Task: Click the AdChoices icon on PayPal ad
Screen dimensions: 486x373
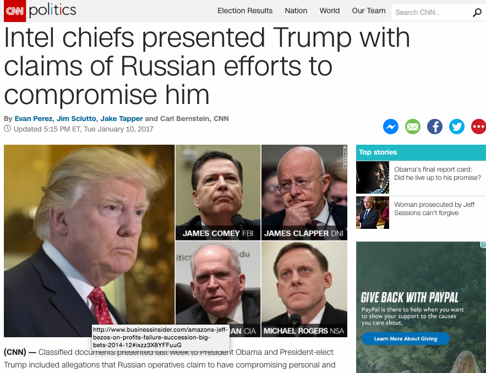Action: point(483,245)
